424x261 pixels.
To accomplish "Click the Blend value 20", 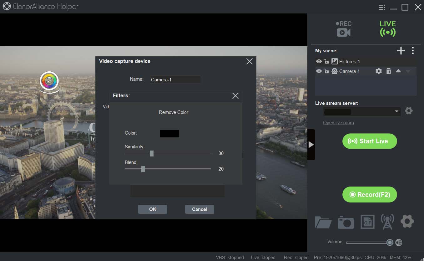I will click(x=221, y=169).
